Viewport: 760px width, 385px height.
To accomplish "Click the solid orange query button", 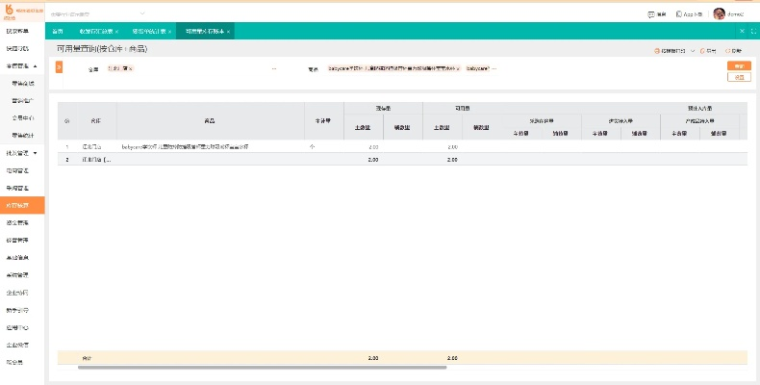I will [x=739, y=65].
